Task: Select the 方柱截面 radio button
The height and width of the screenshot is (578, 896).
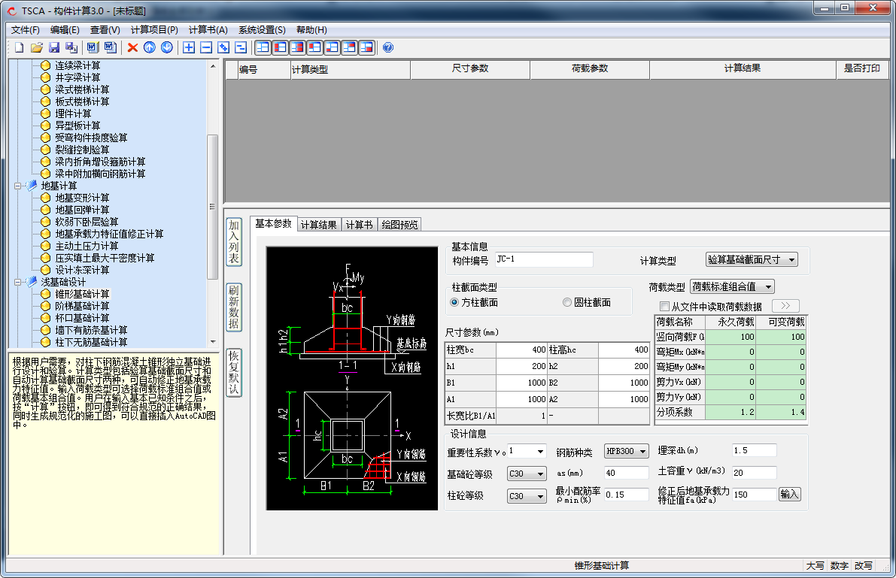Action: (454, 302)
